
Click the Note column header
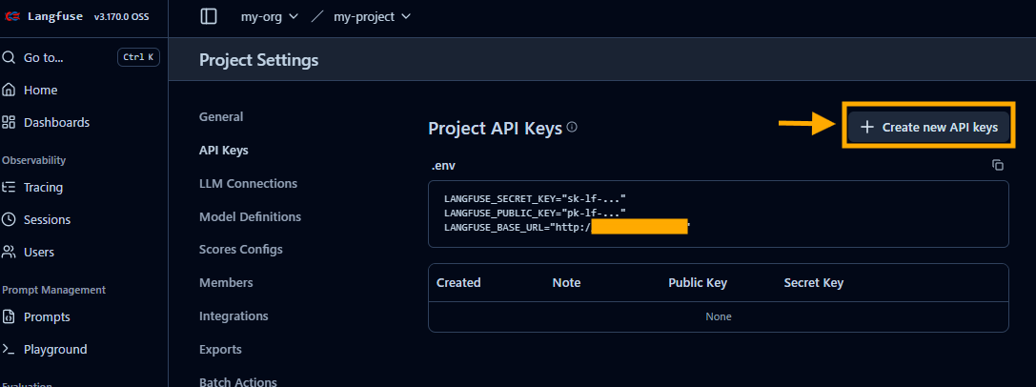click(566, 283)
